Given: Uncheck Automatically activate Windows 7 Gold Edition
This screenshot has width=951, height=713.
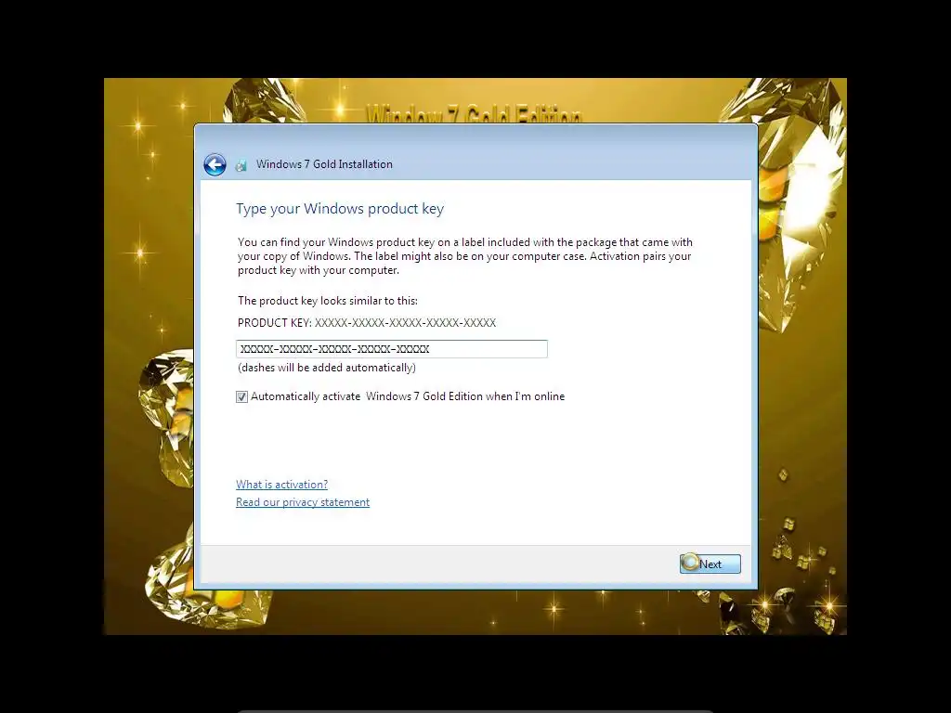Looking at the screenshot, I should 242,396.
